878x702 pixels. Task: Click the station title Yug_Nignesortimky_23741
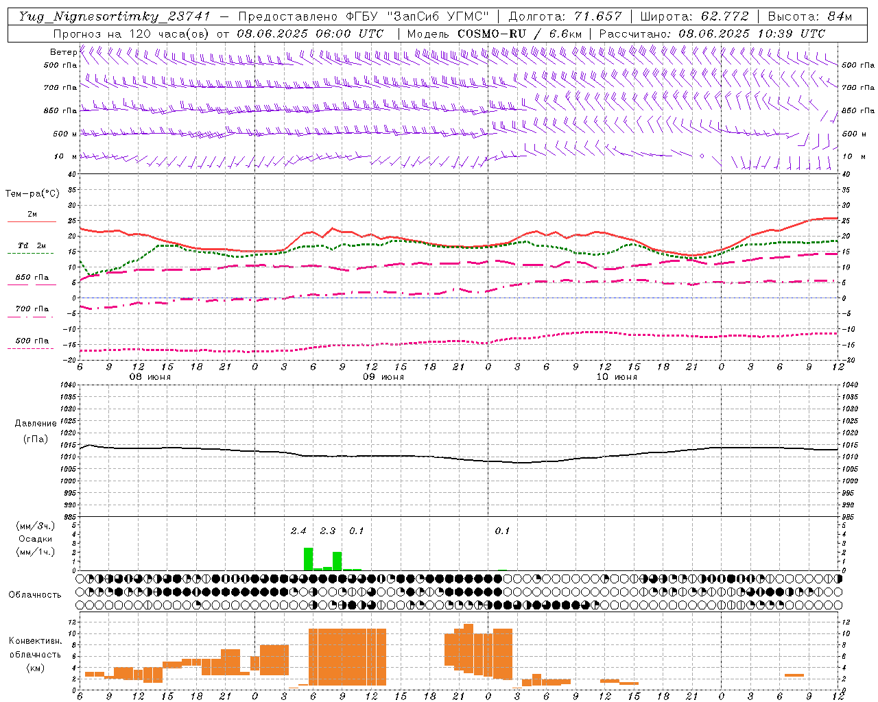pos(115,17)
